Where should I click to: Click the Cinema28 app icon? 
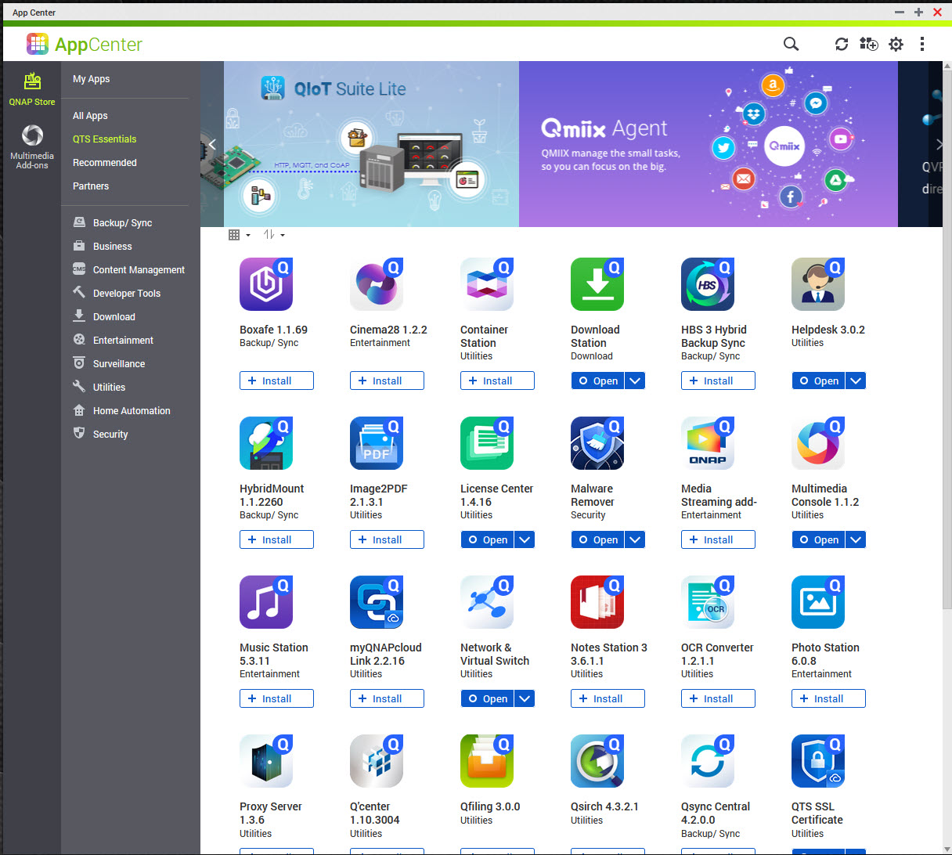pyautogui.click(x=377, y=284)
